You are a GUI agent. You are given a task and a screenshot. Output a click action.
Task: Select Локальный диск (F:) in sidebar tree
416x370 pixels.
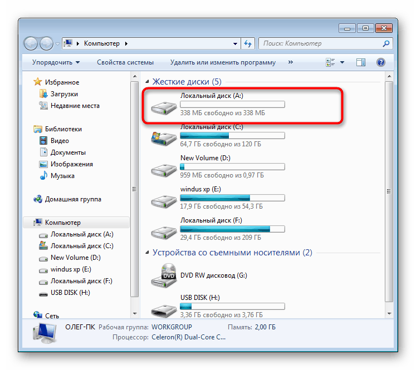(x=81, y=280)
